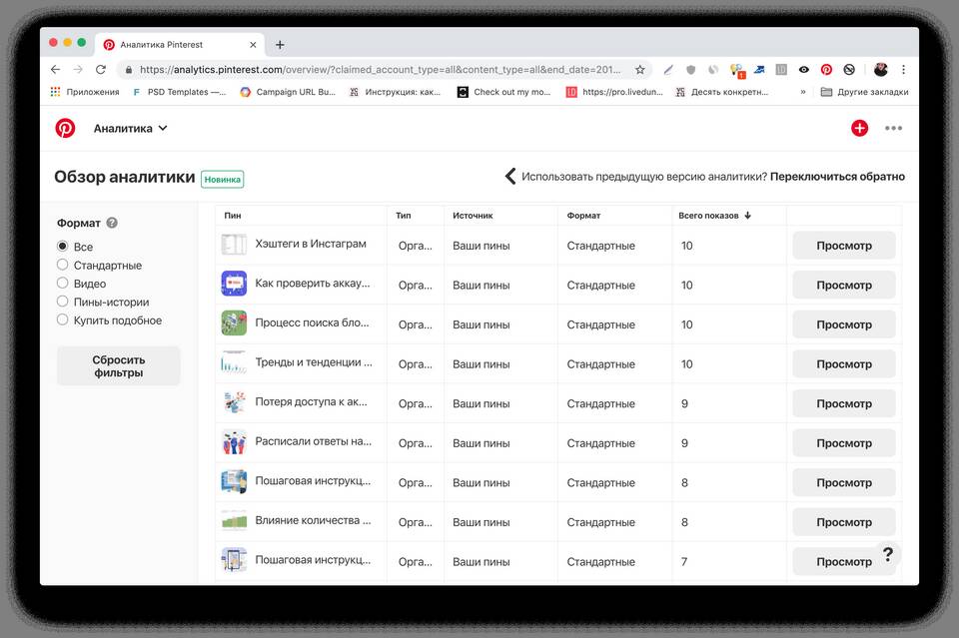Open the Другие закладки bookmarks folder
The height and width of the screenshot is (638, 959).
[x=864, y=92]
